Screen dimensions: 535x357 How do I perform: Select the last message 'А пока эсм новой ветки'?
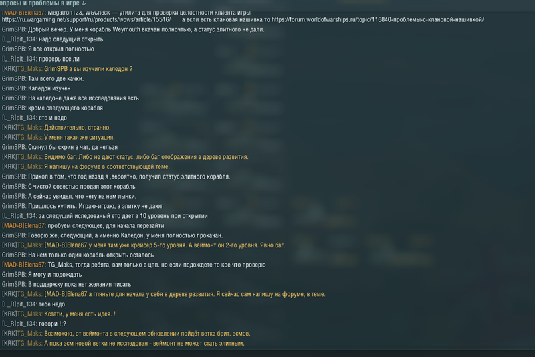(144, 344)
